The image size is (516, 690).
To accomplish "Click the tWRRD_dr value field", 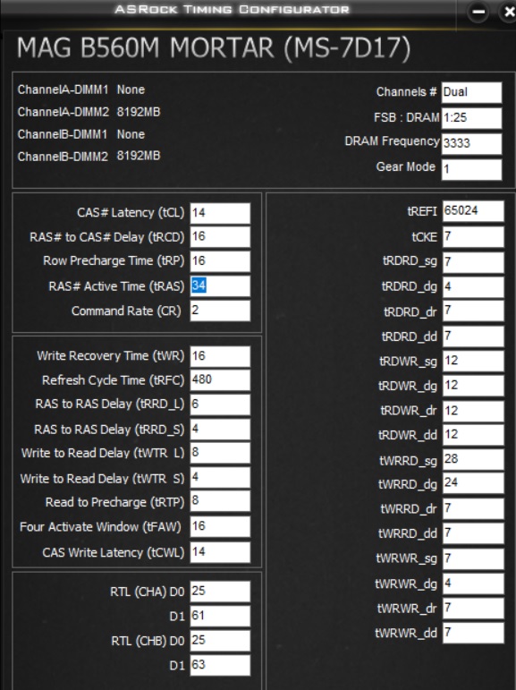I will (473, 508).
